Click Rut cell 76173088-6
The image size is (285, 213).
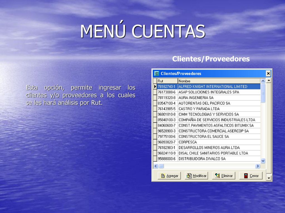(x=167, y=92)
